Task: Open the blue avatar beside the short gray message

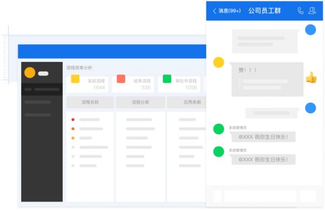Action: (310, 108)
